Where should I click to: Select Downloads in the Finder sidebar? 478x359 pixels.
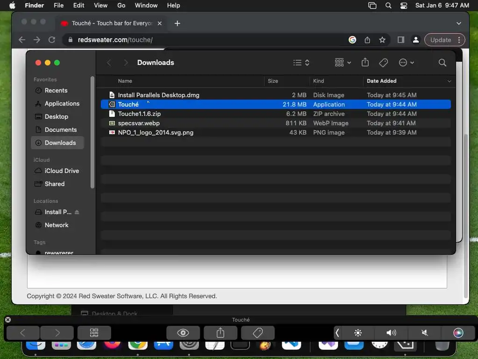tap(57, 143)
